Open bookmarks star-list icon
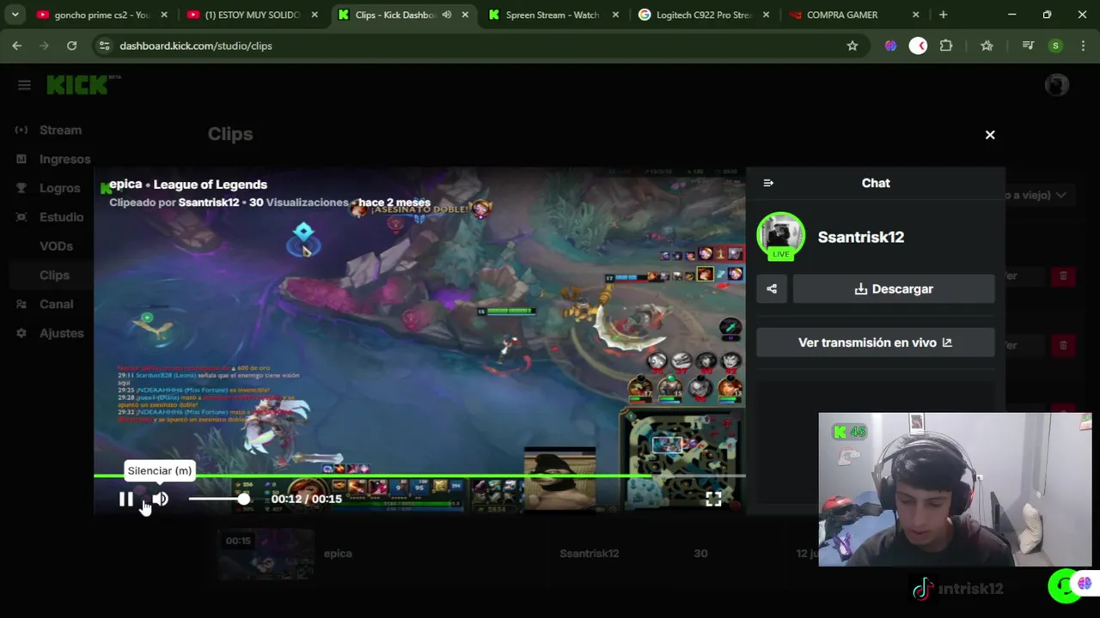1100x618 pixels. click(x=987, y=45)
